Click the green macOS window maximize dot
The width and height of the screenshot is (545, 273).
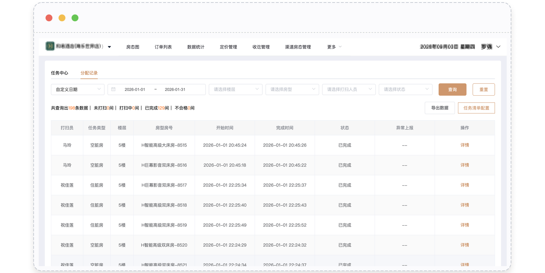coord(75,18)
